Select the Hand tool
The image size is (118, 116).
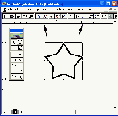[x=14, y=77]
